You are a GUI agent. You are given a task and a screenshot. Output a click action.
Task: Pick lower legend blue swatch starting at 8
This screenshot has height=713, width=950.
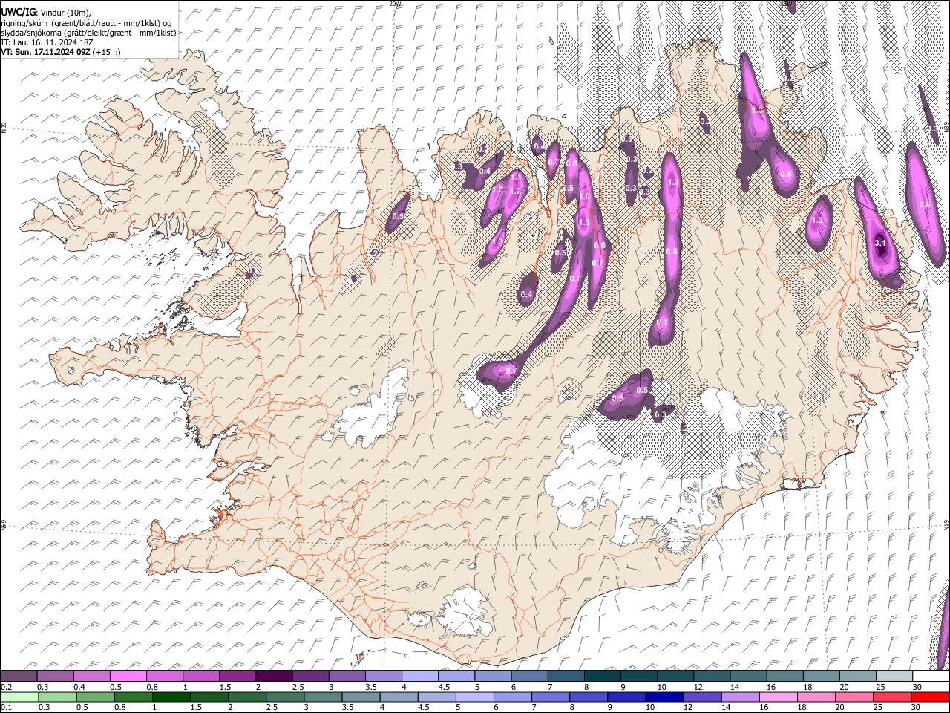[588, 697]
